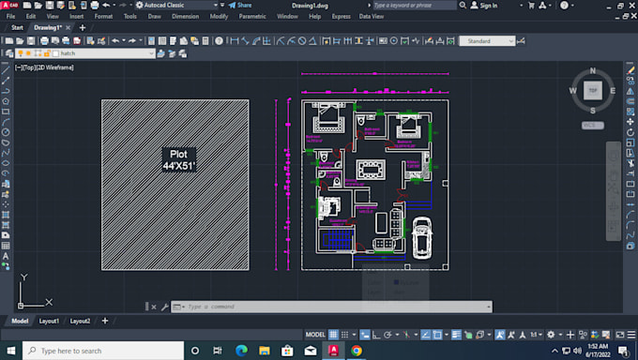Click the PDF export icon in standard toolbar
This screenshot has width=638, height=360.
(77, 40)
